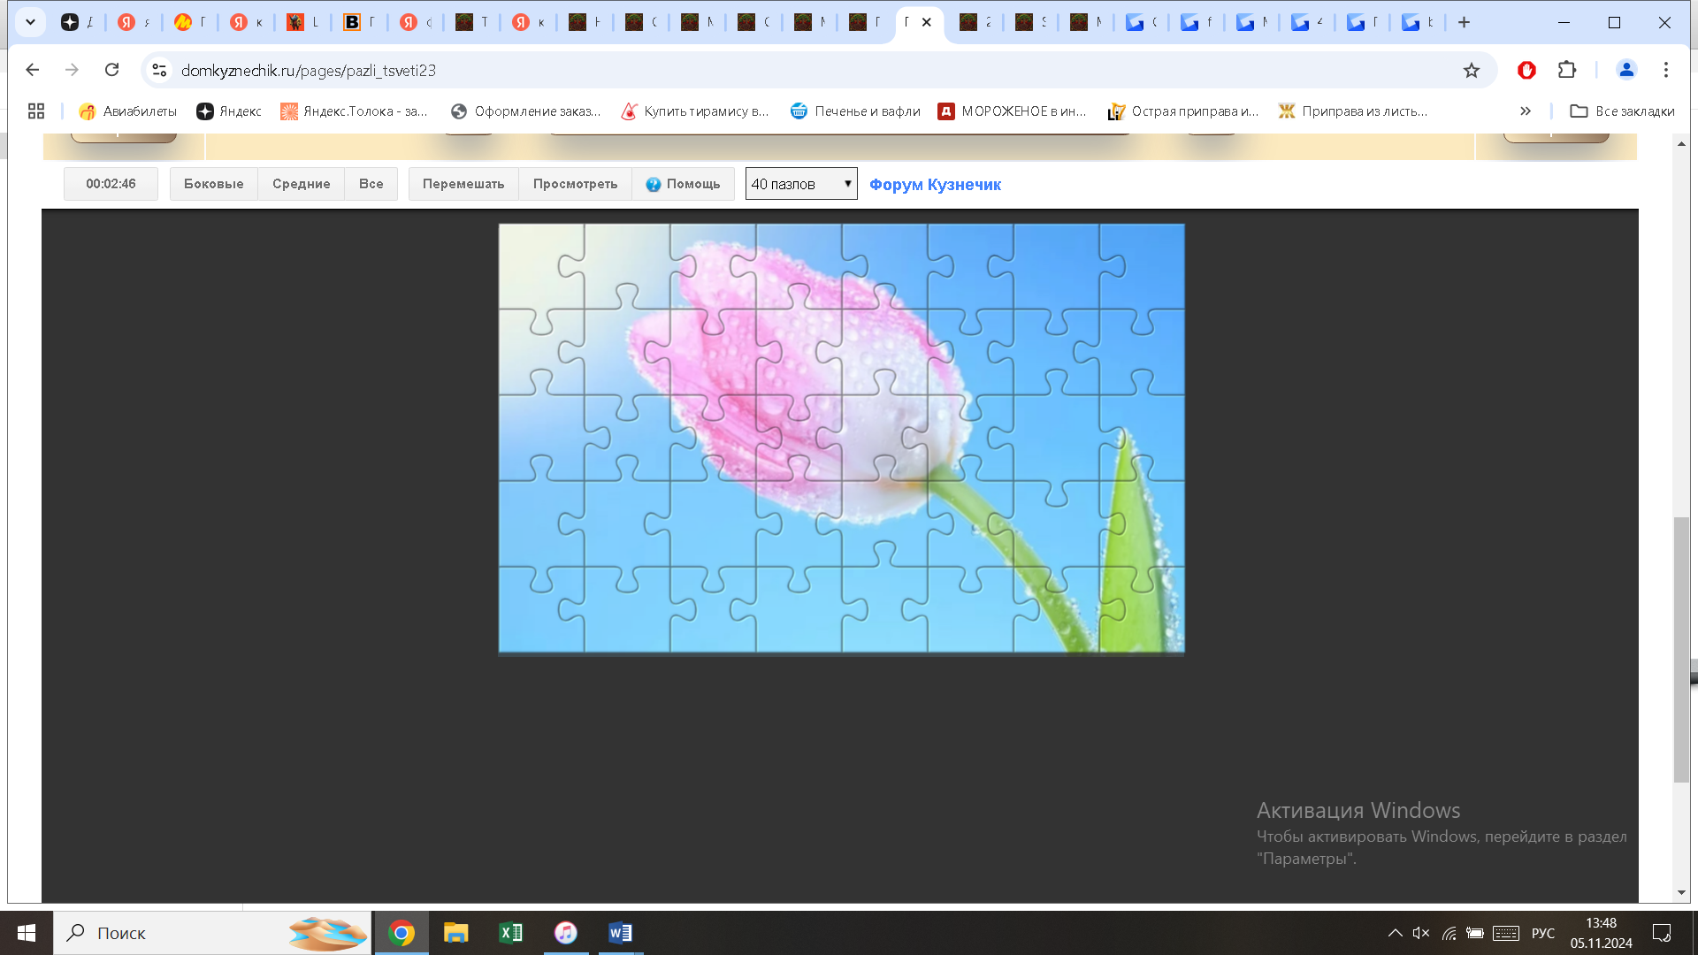The image size is (1698, 955).
Task: Bookmark this page with the star icon
Action: click(1471, 70)
